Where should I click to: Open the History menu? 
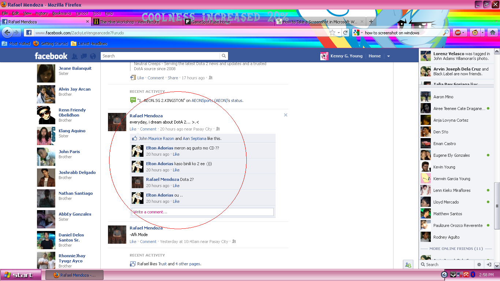point(42,13)
